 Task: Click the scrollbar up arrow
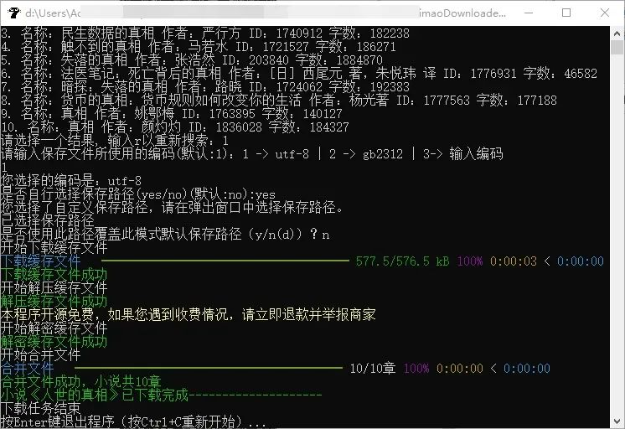click(617, 34)
